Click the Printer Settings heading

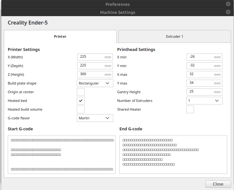click(x=24, y=49)
